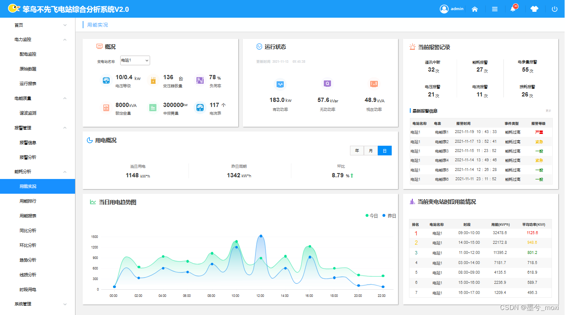Click 电能表3 row in alarm table
Viewport: 565px width, 315px height.
click(x=481, y=151)
